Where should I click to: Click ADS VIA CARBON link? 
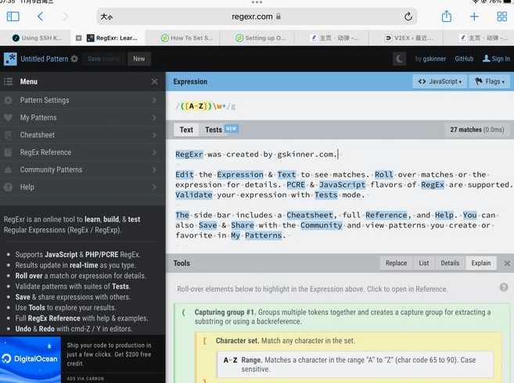85,378
